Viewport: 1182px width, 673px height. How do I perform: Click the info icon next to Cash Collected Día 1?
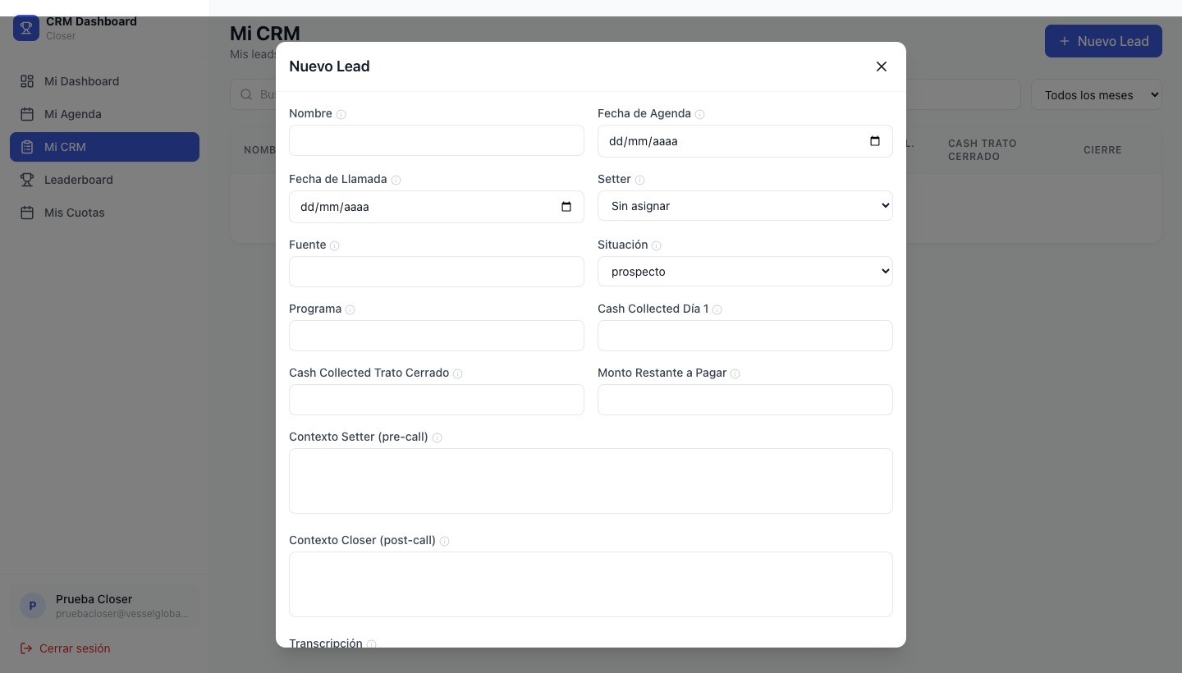717,309
